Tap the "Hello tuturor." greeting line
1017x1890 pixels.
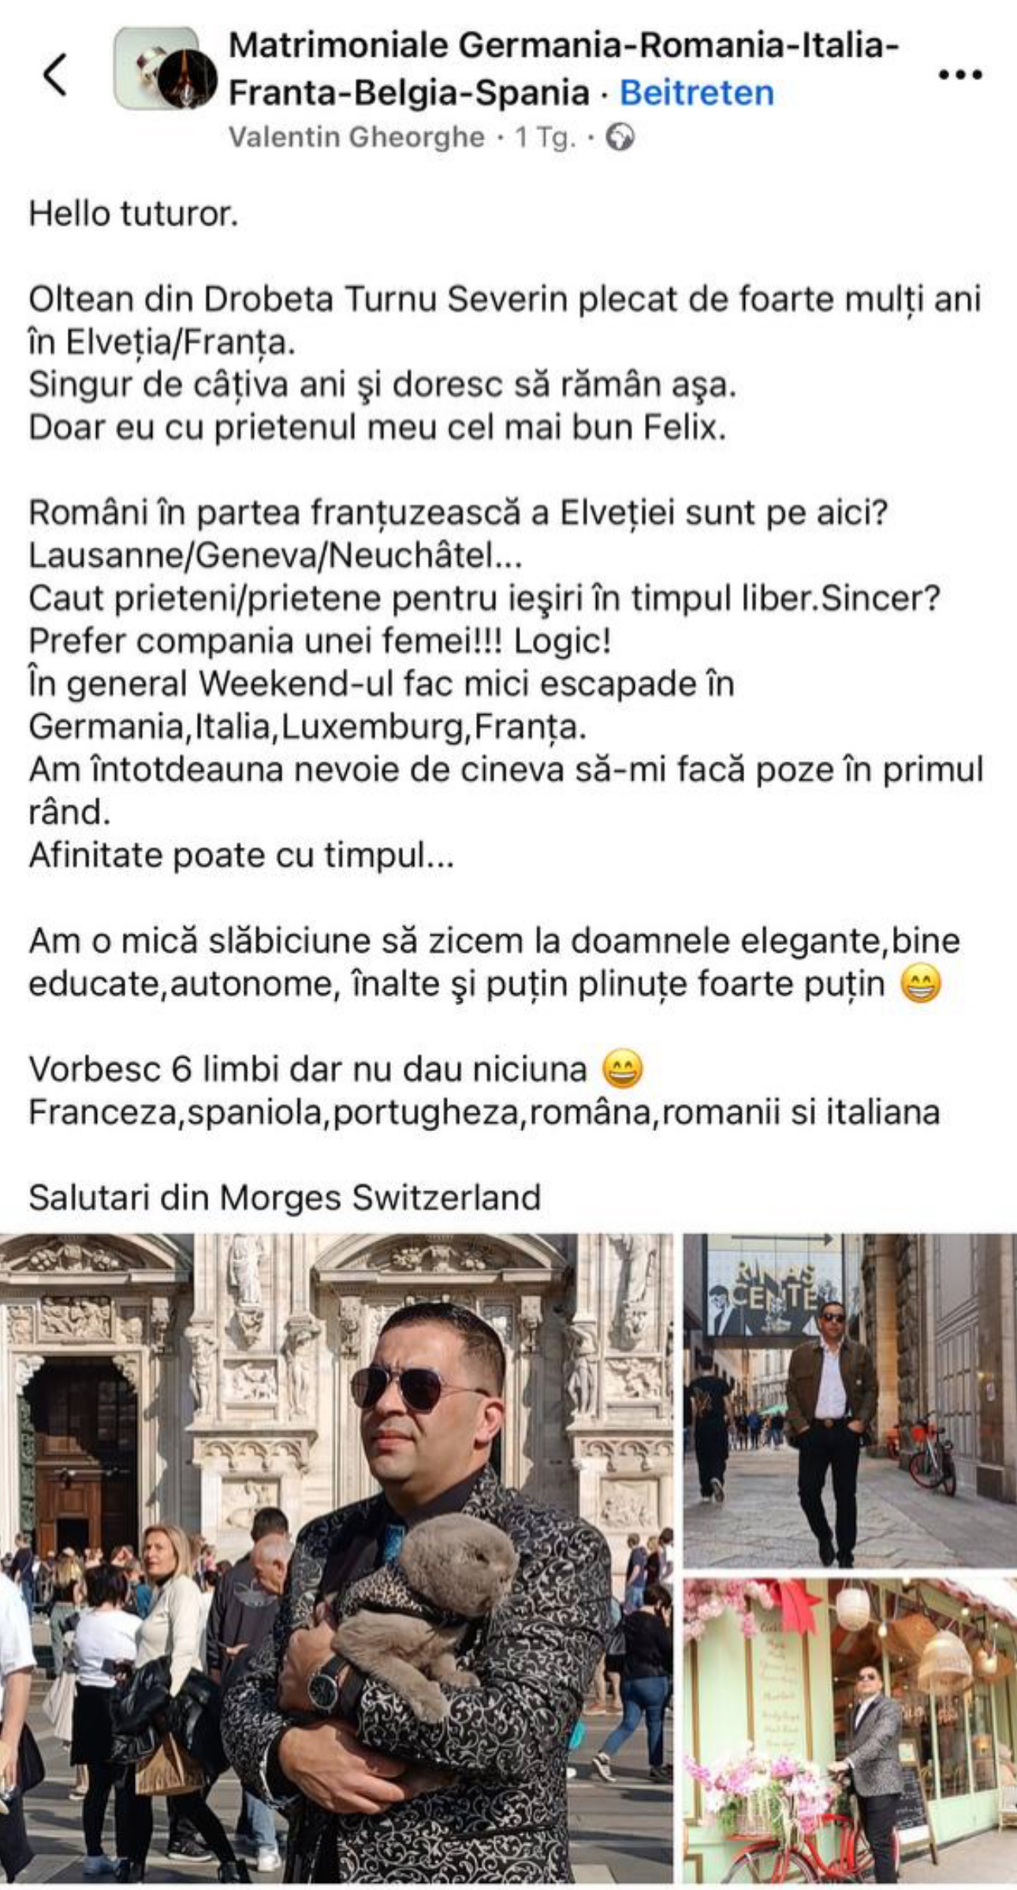point(133,214)
